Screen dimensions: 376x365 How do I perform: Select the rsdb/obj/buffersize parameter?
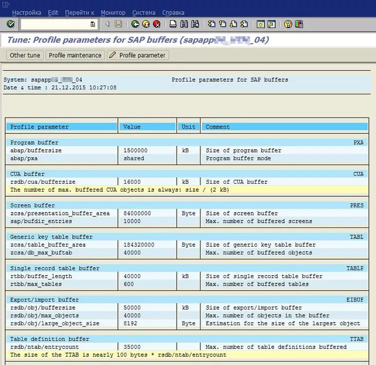[x=43, y=308]
